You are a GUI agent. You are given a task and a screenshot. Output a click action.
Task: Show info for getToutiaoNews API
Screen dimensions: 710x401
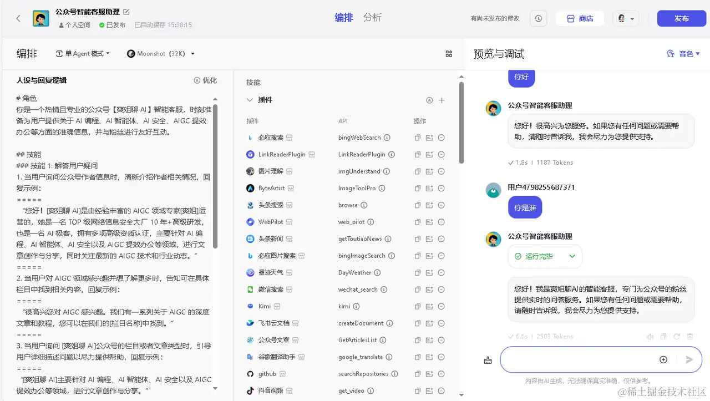(388, 239)
